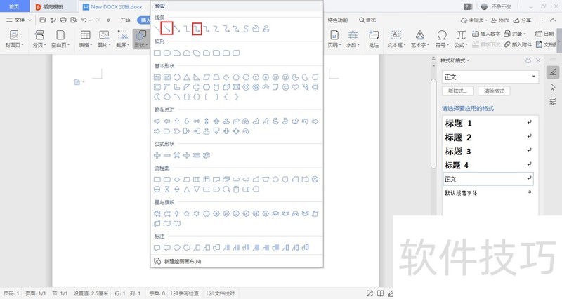The height and width of the screenshot is (299, 562).
Task: Select the arrow line shape
Action: click(x=167, y=29)
